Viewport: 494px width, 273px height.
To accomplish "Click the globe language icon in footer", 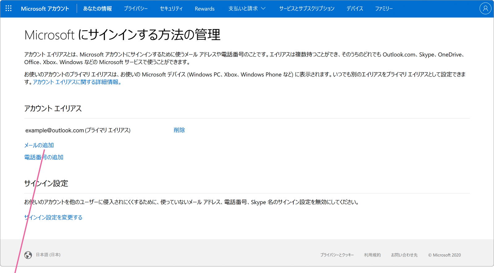I will tap(28, 255).
